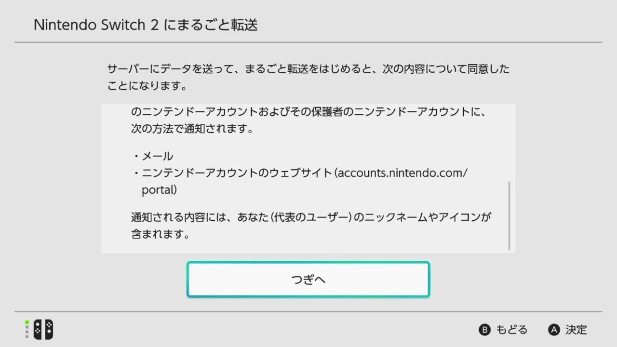Go back via the もどる label

pyautogui.click(x=512, y=330)
